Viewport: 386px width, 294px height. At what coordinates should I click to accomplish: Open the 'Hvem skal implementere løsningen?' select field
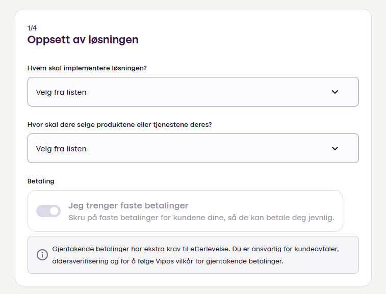[193, 92]
